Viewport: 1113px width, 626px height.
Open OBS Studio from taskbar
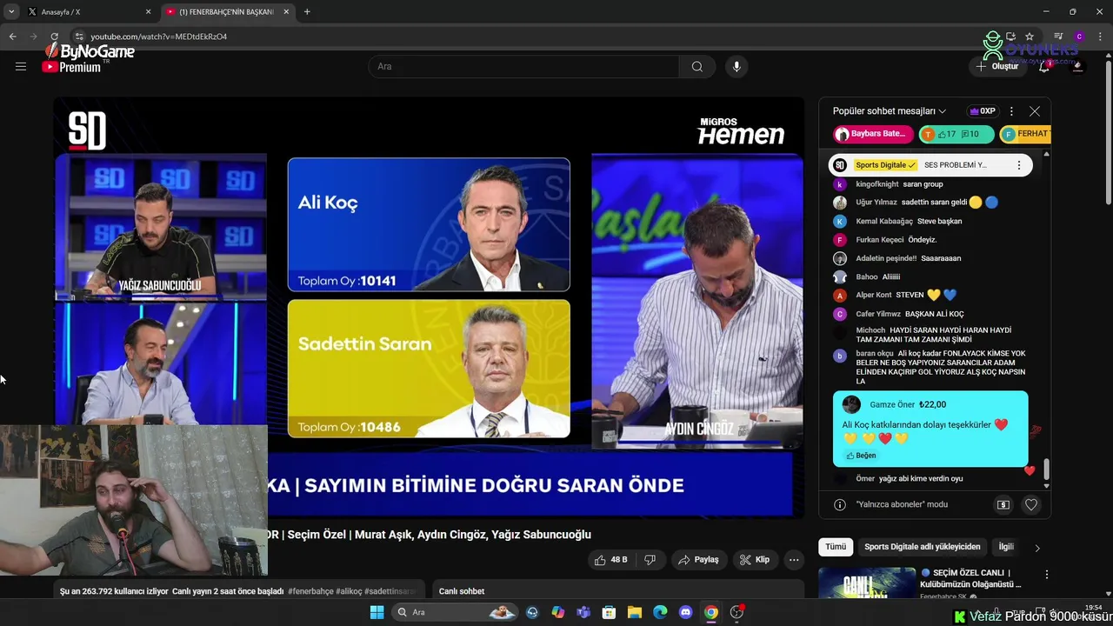click(x=736, y=612)
